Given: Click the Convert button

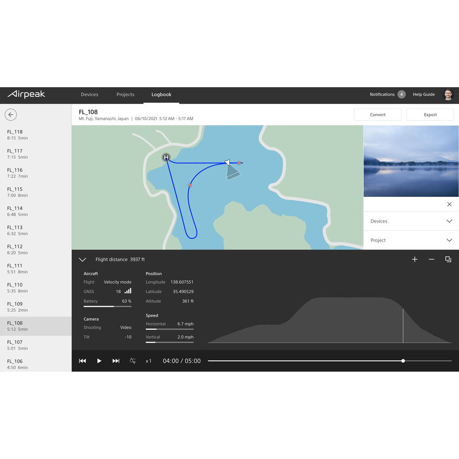Looking at the screenshot, I should click(377, 115).
